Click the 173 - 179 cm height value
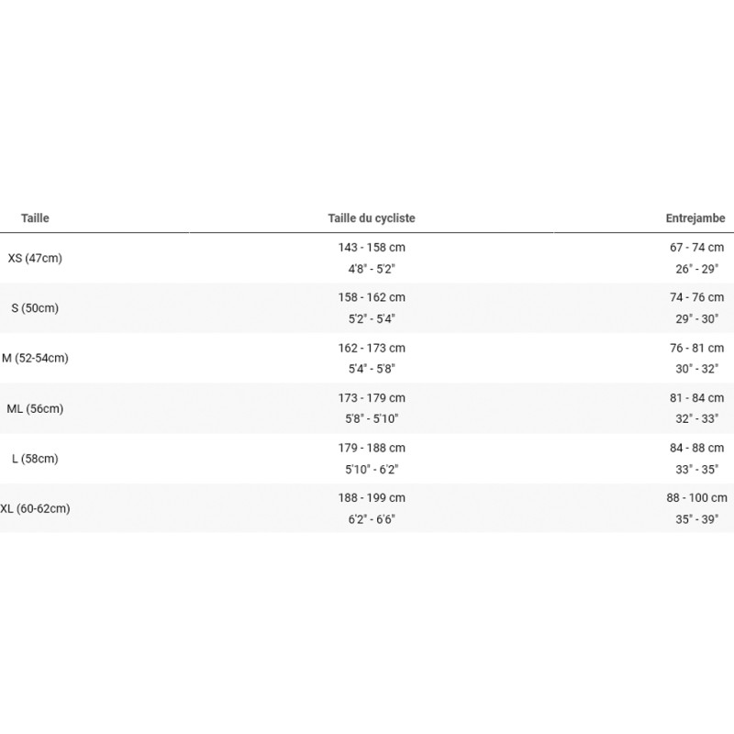The image size is (734, 734). (x=372, y=398)
